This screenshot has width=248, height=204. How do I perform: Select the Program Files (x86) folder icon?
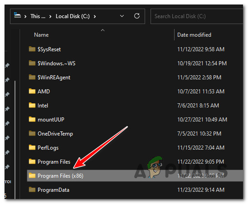coord(32,175)
